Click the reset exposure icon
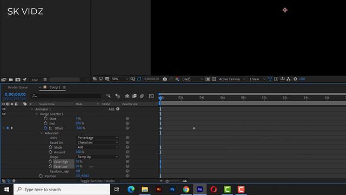The height and width of the screenshot is (195, 346). tap(295, 79)
